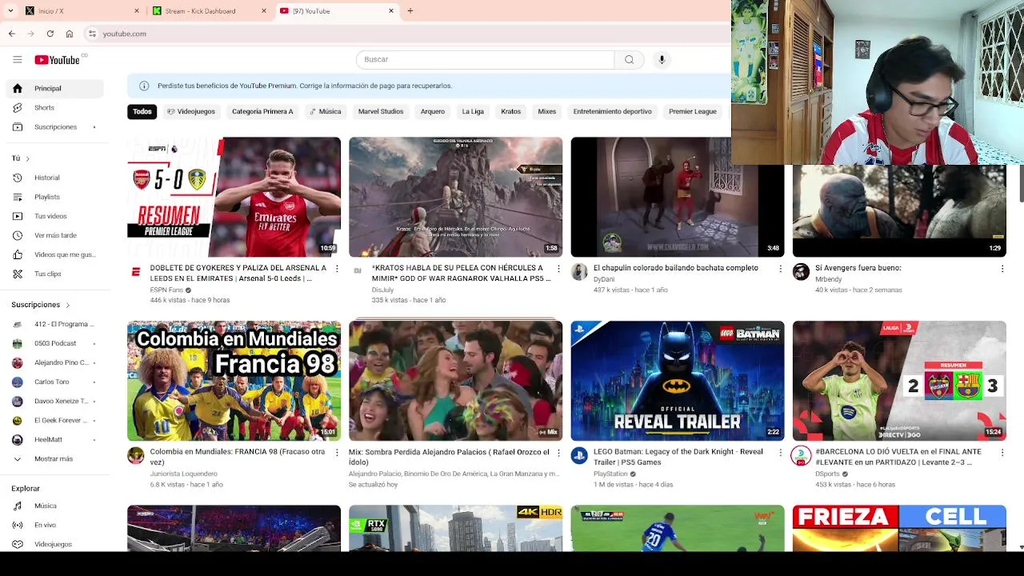1024x576 pixels.
Task: Open Suscripciones in the sidebar
Action: pos(54,126)
